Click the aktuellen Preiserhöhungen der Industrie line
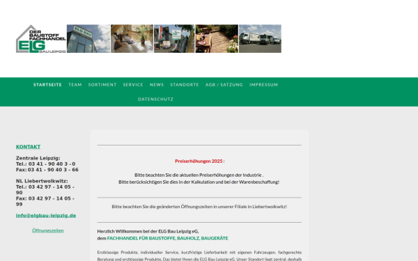 199,175
